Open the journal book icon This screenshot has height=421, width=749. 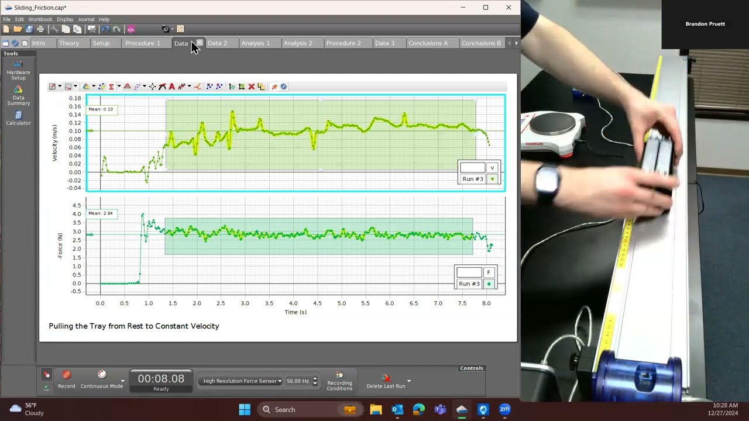(180, 29)
